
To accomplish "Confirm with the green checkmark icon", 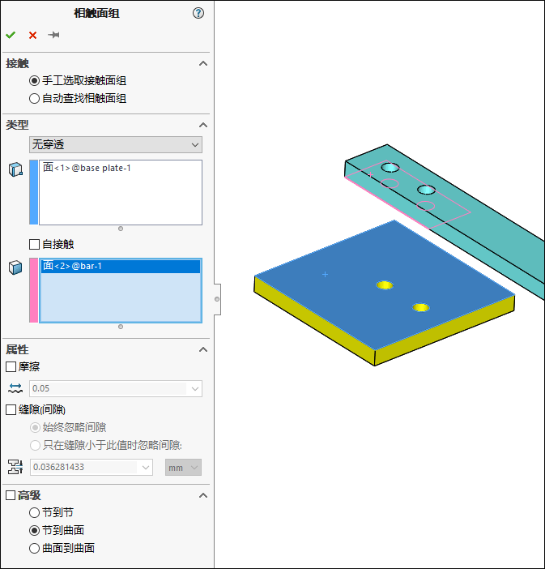I will pos(11,35).
